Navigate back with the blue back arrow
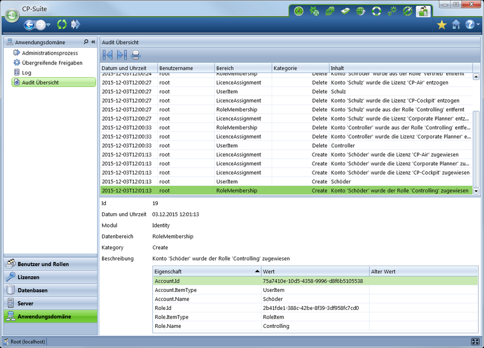The width and height of the screenshot is (484, 348). click(29, 25)
